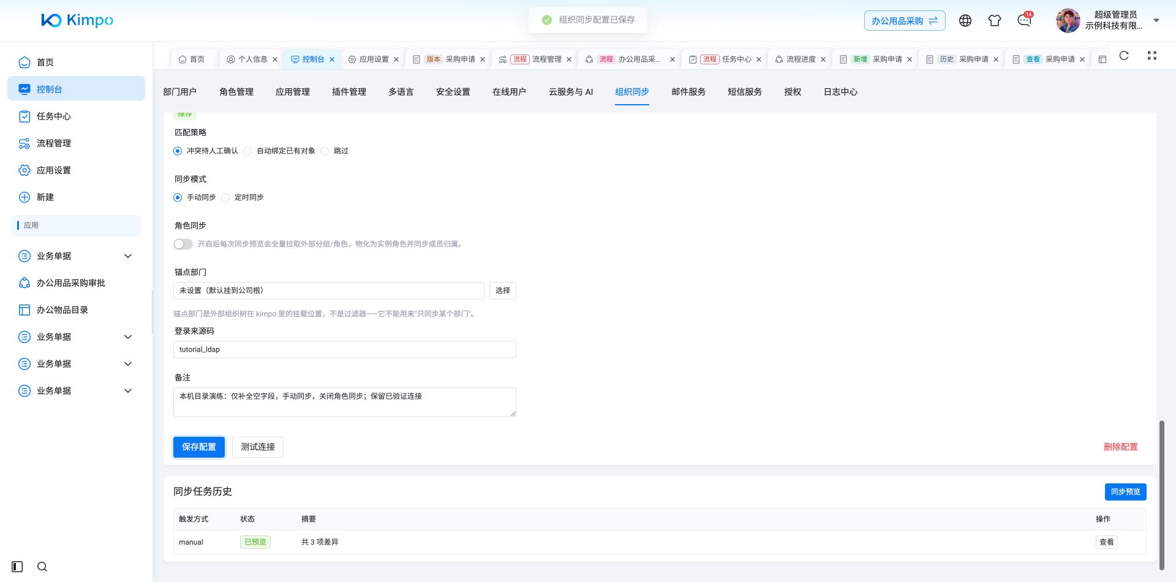
Task: Toggle the 角色同步 switch
Action: click(183, 244)
